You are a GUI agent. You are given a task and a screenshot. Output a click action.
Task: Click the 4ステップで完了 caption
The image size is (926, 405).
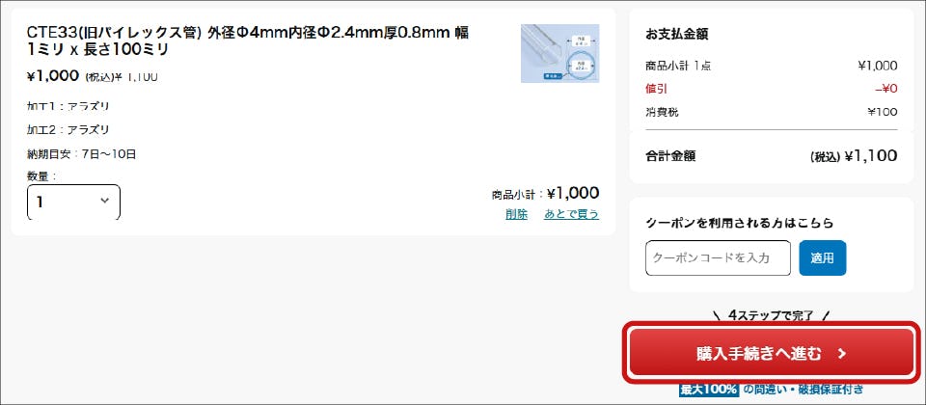coord(772,316)
